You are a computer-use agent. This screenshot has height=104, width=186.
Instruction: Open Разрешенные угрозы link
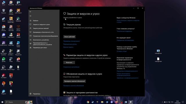70,44
